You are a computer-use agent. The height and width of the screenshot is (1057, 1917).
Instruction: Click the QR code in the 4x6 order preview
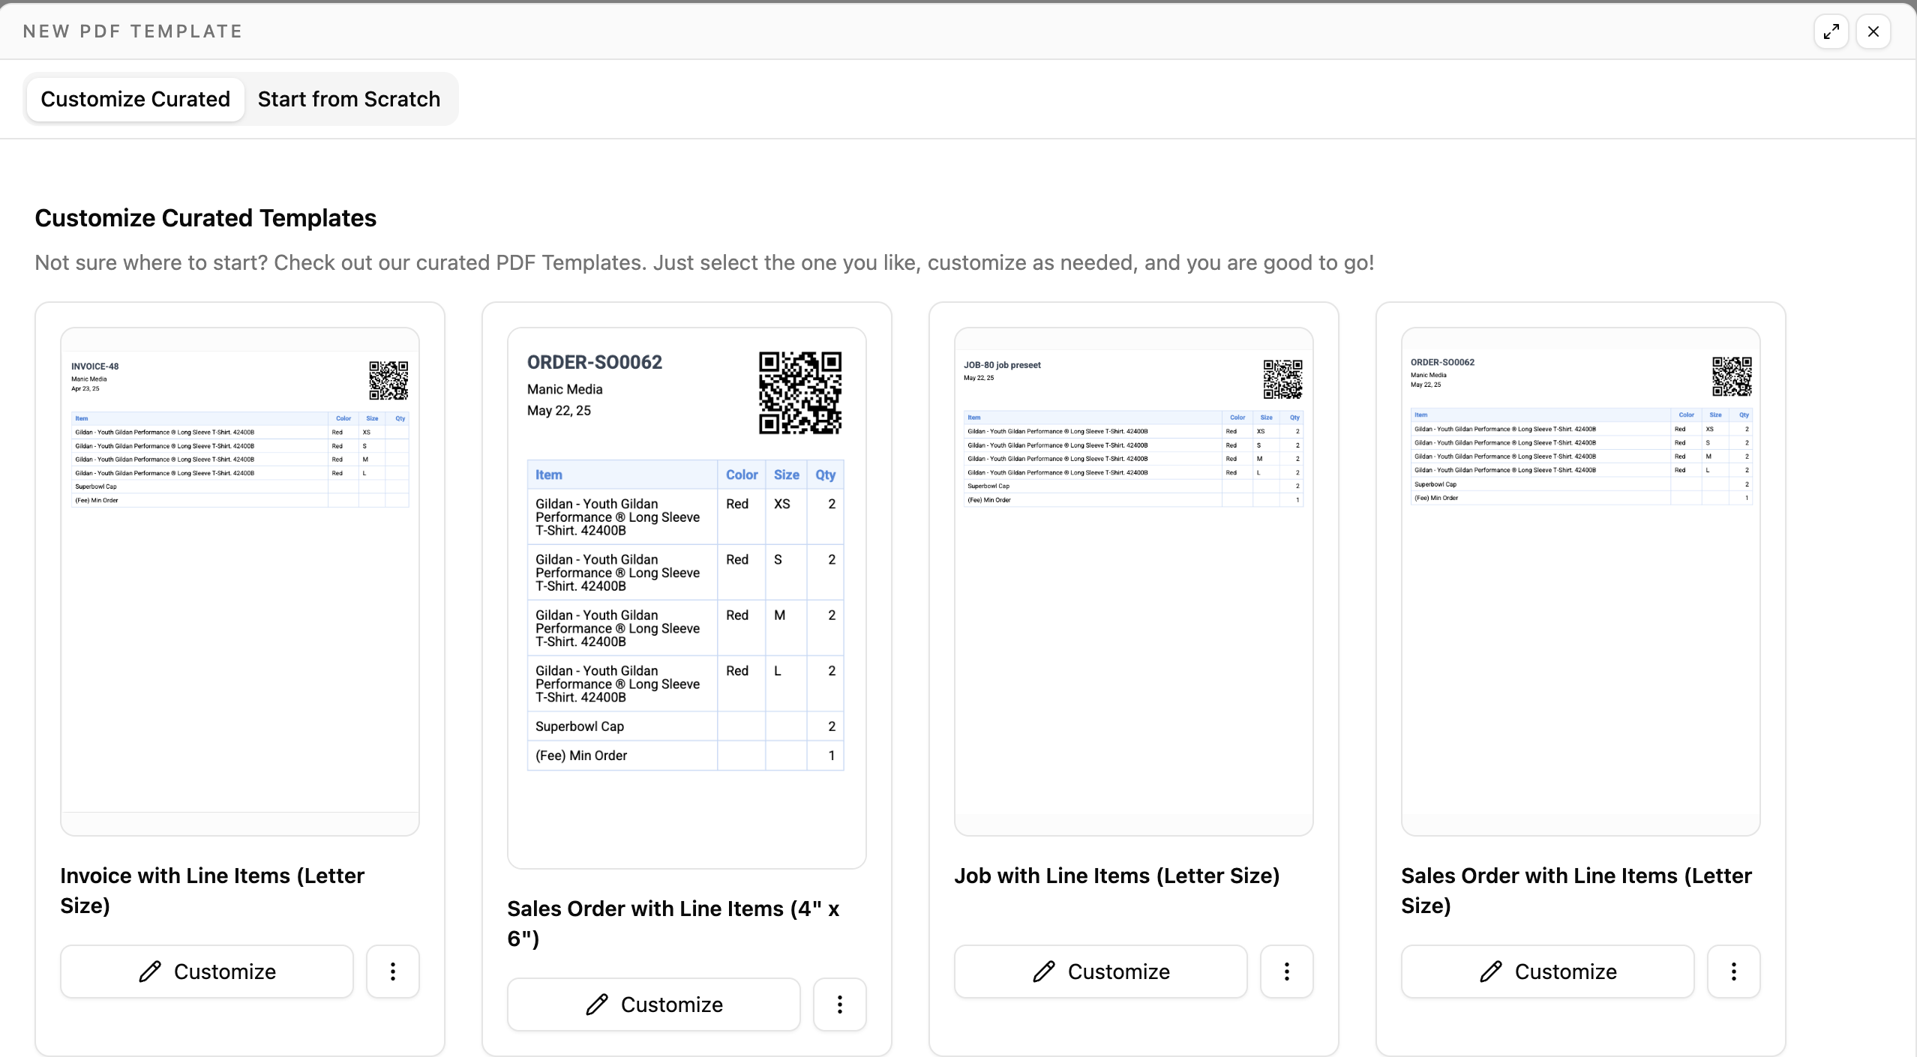[x=800, y=393]
